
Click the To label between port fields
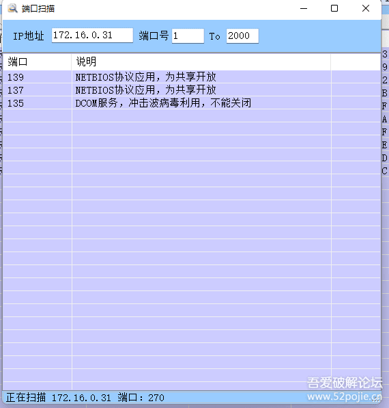(x=215, y=36)
